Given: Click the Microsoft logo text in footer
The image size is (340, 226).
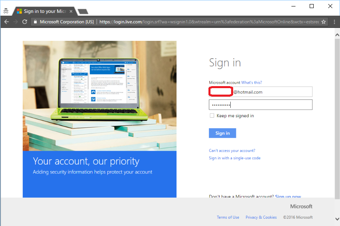Looking at the screenshot, I should click(301, 206).
